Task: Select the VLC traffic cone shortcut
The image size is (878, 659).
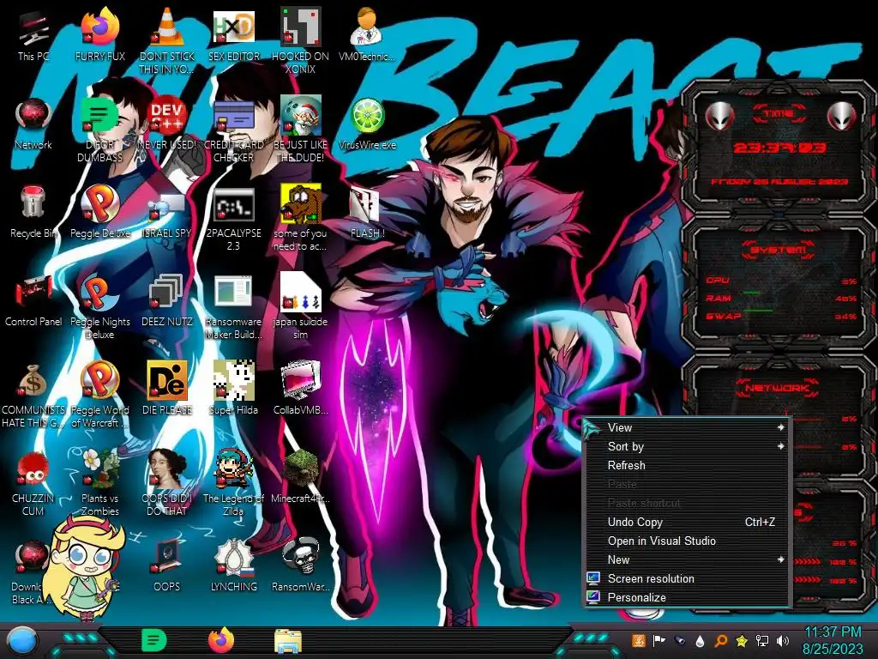Action: (167, 41)
